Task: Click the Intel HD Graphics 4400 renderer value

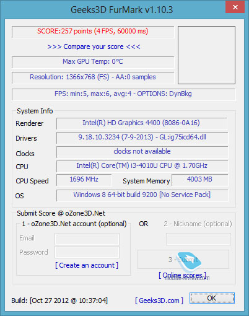Action: pos(142,123)
